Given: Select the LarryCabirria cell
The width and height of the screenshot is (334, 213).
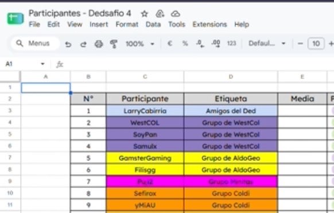Looking at the screenshot, I should point(145,111).
